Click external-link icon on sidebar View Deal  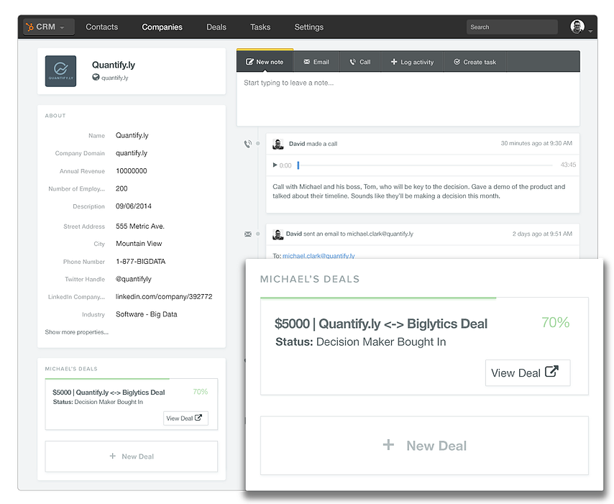198,418
